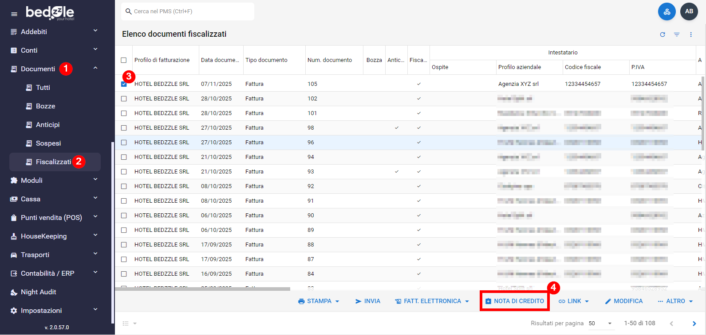Open Night Audit in the sidebar
Viewport: 706px width, 335px height.
point(39,292)
